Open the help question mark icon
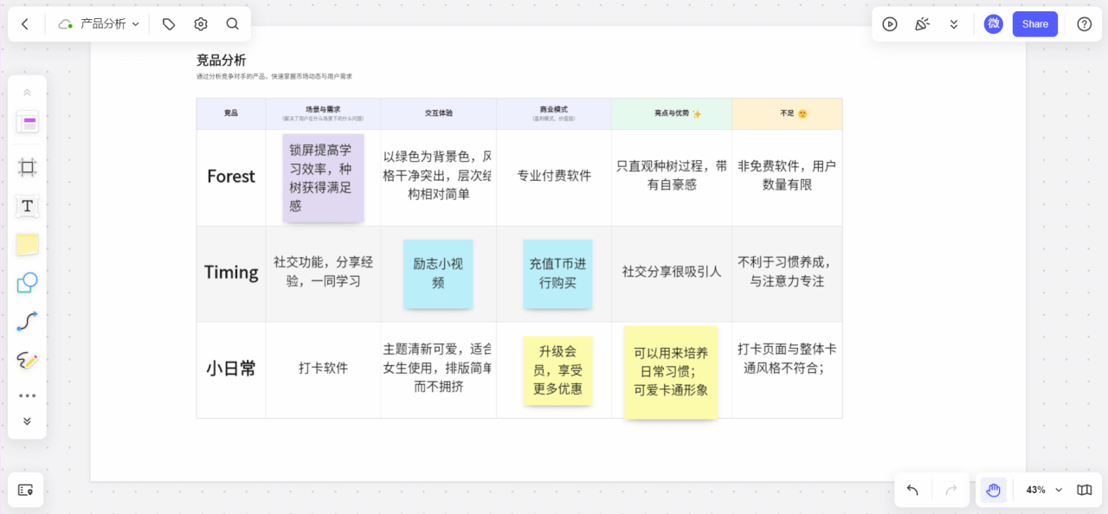The image size is (1108, 514). [1084, 24]
